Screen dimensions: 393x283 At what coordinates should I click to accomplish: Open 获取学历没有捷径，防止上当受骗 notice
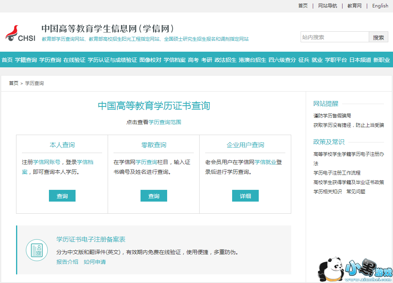pos(349,125)
